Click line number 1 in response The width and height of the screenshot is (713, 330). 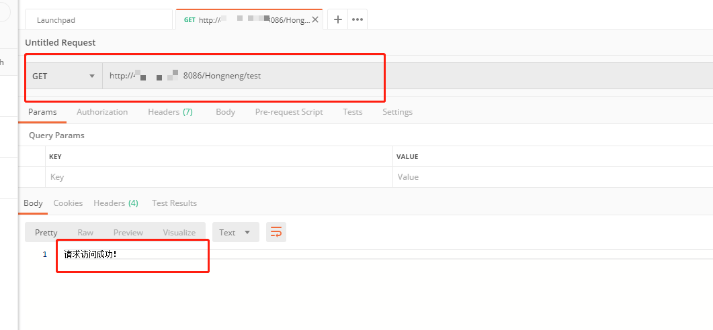[44, 255]
